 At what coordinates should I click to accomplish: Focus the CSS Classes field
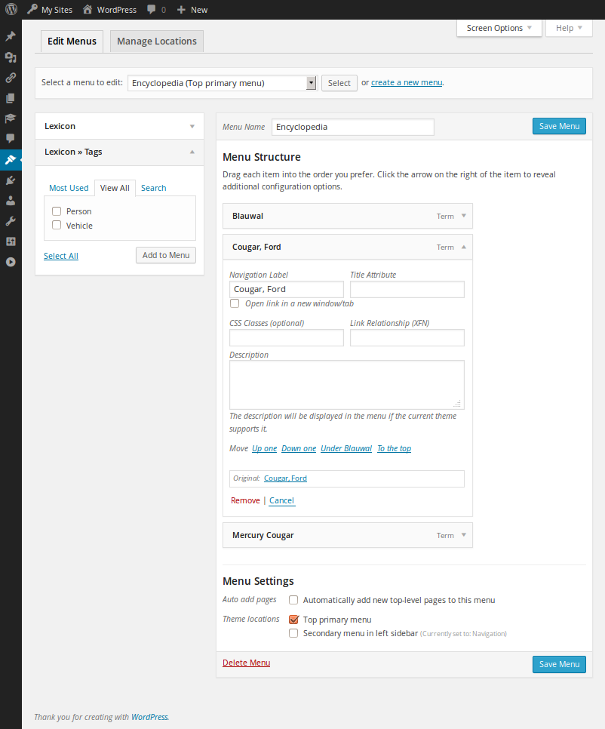286,337
